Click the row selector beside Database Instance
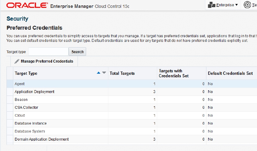257x151 pixels. click(x=10, y=123)
